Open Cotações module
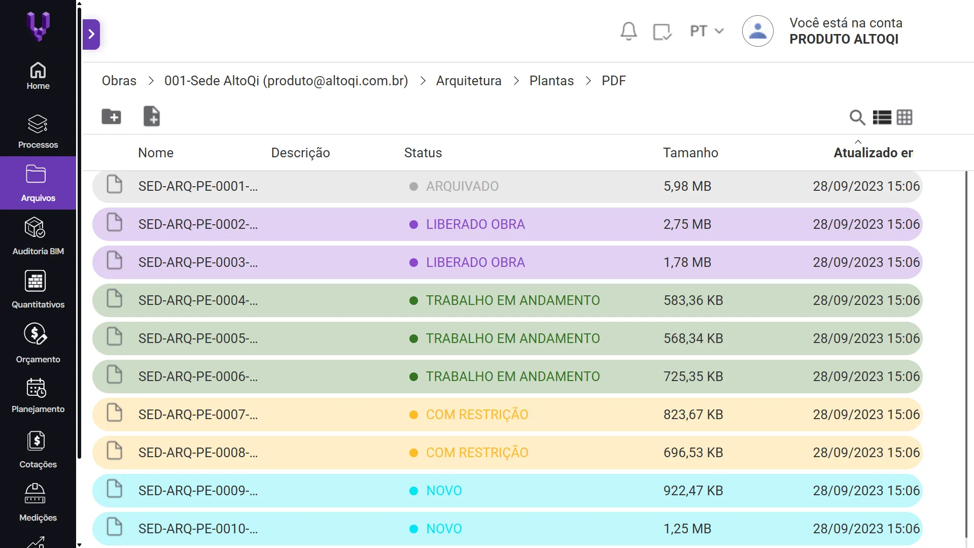 (x=38, y=450)
